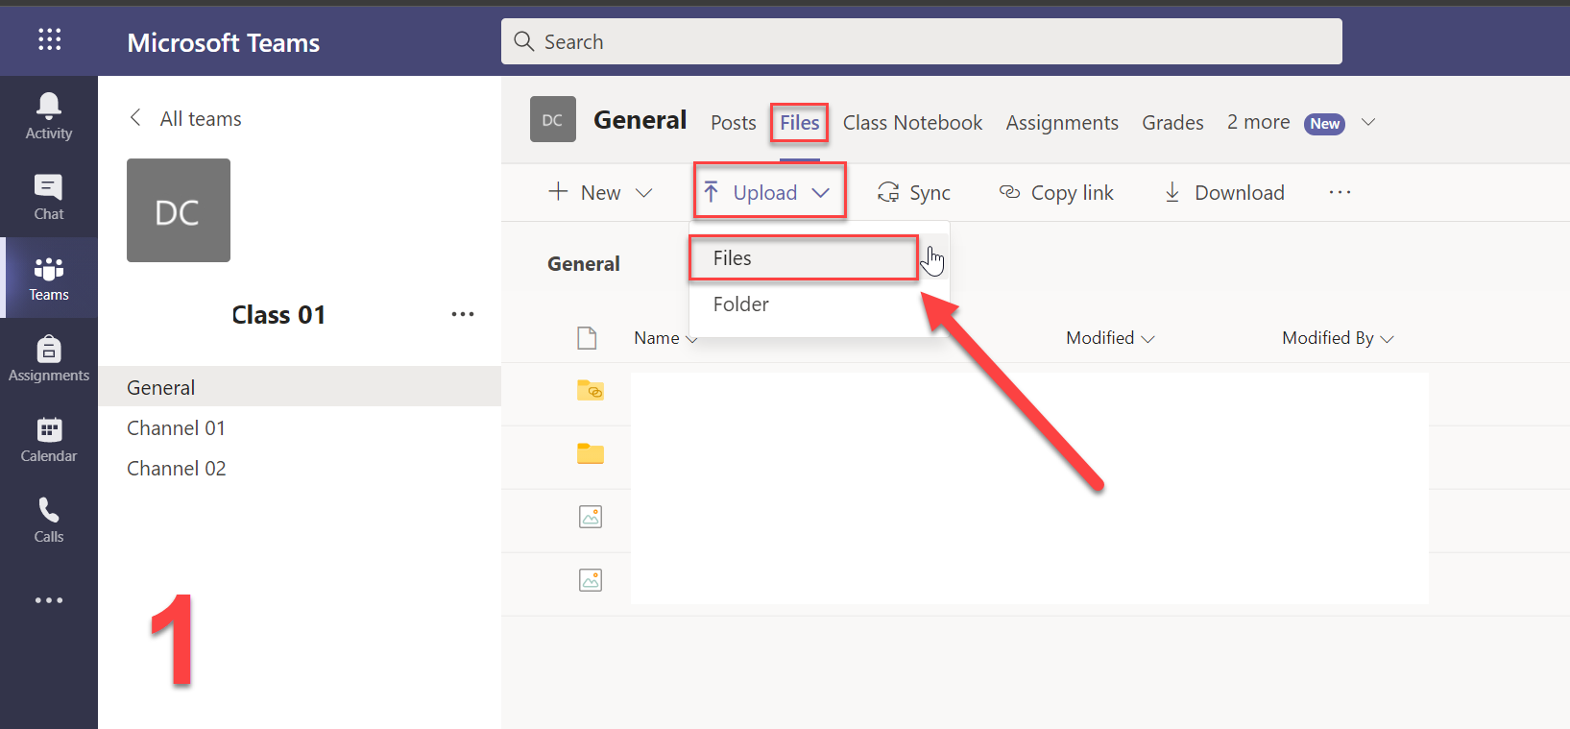This screenshot has height=729, width=1570.
Task: Click the large DC team avatar
Action: point(179,210)
